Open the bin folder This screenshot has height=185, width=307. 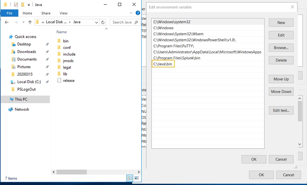coord(65,41)
